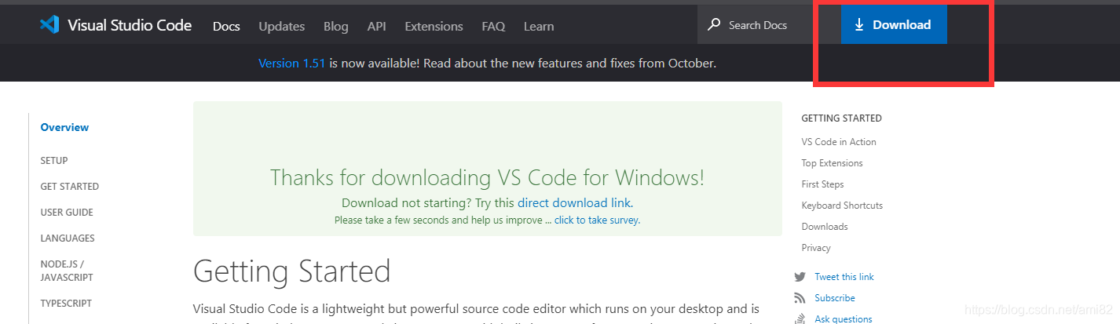Image resolution: width=1120 pixels, height=324 pixels.
Task: Open the Docs menu item
Action: click(226, 26)
